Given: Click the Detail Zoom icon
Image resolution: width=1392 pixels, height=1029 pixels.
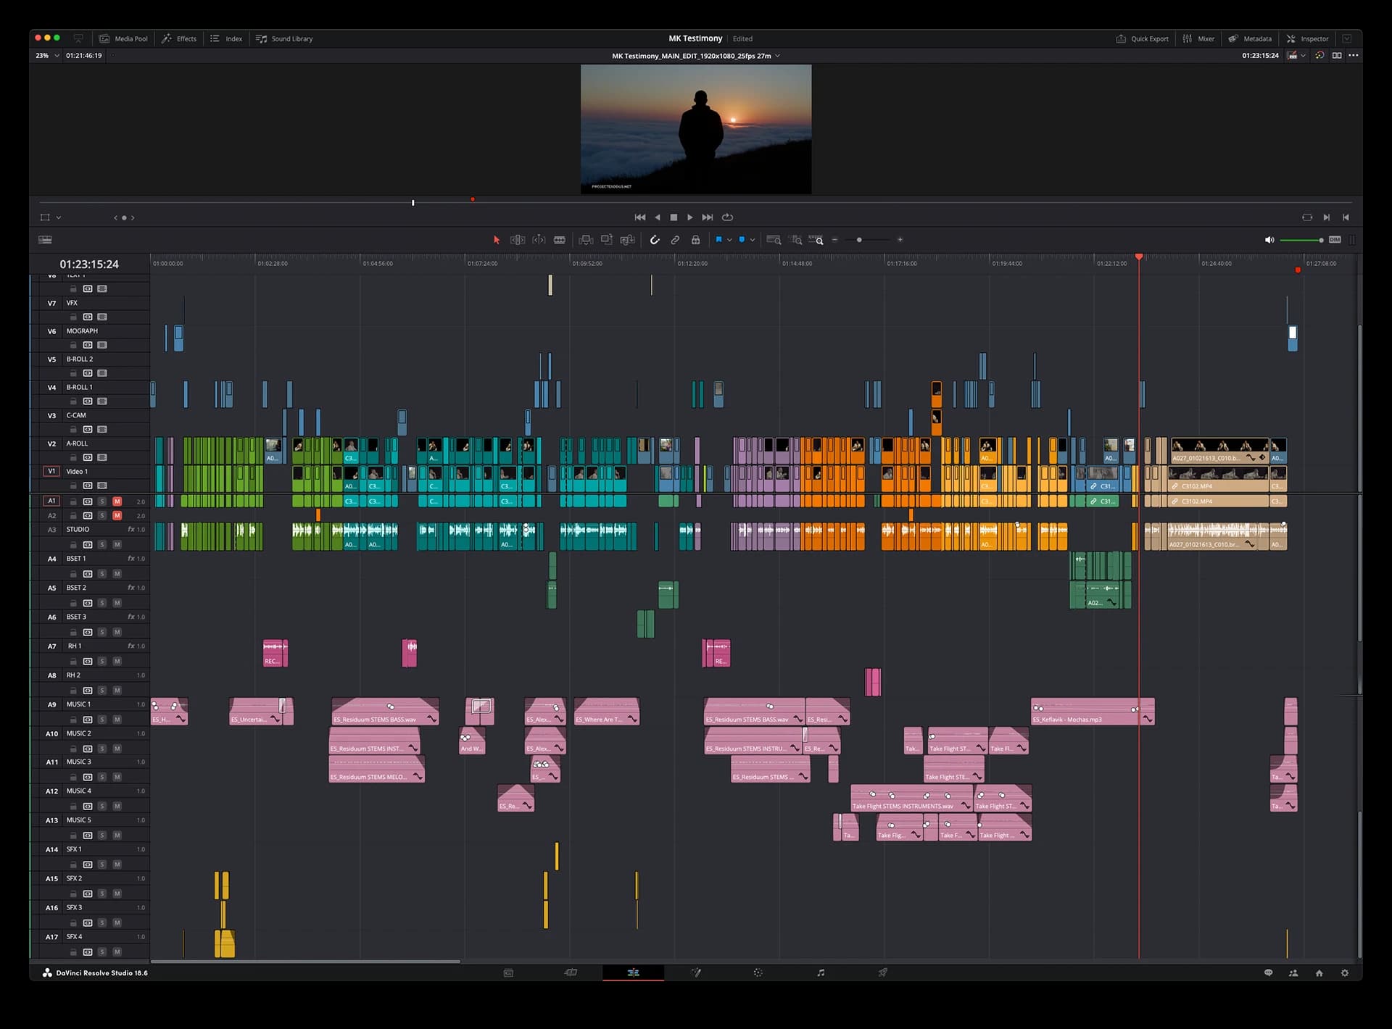Looking at the screenshot, I should (x=796, y=240).
